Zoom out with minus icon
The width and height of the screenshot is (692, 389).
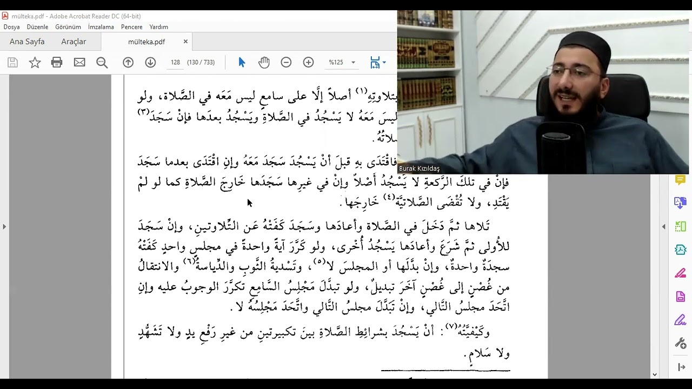pos(286,63)
